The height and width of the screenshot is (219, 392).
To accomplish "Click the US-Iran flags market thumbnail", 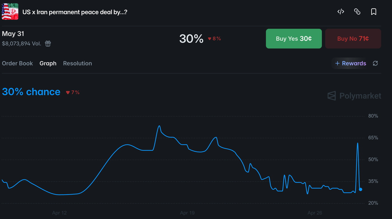I will [x=10, y=11].
